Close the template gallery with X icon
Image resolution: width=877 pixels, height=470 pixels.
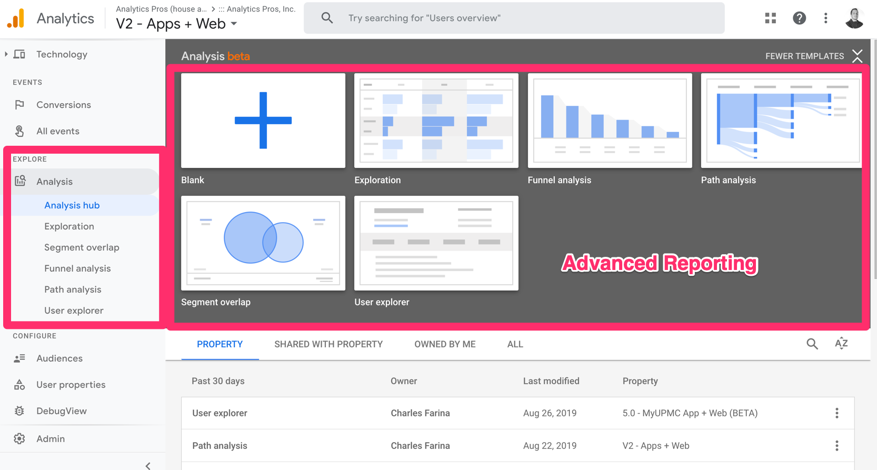click(858, 56)
